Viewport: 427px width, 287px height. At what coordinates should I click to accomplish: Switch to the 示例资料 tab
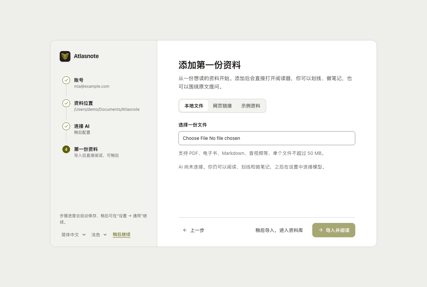click(x=251, y=106)
